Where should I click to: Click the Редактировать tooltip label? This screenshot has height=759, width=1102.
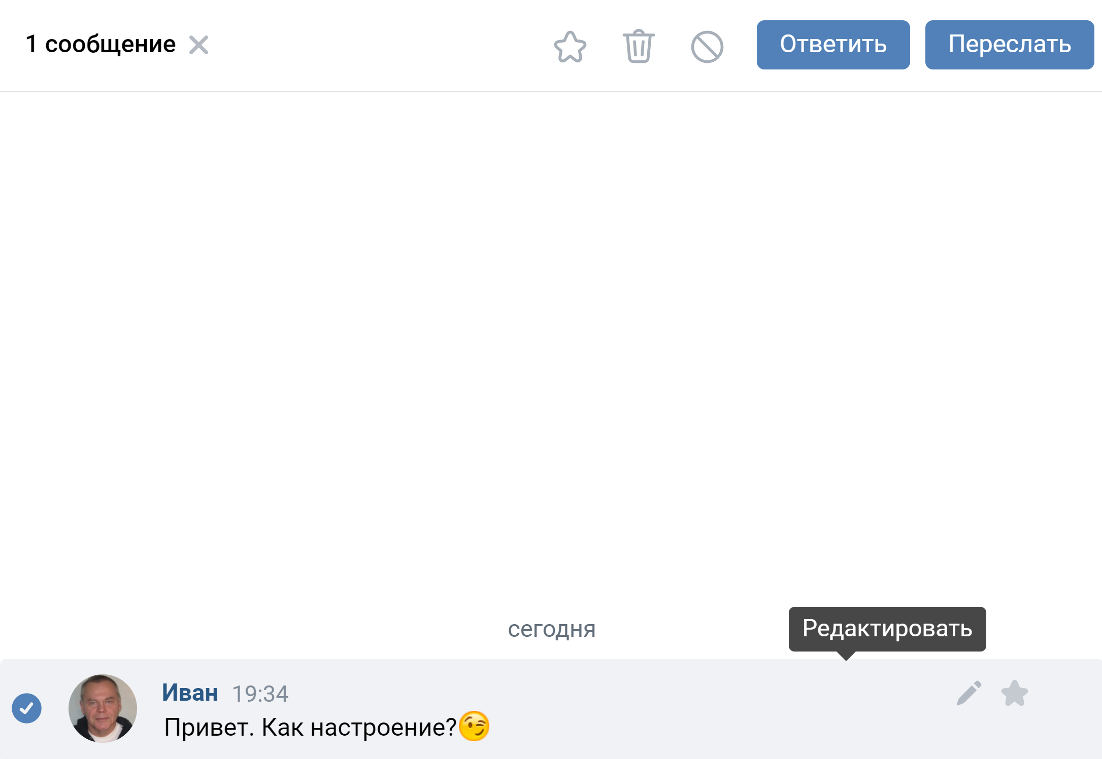[887, 629]
